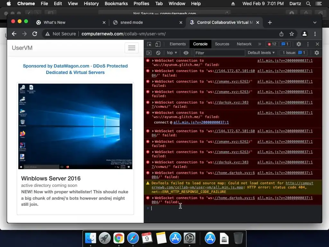
Task: Click the console prompt input line
Action: coord(233,208)
